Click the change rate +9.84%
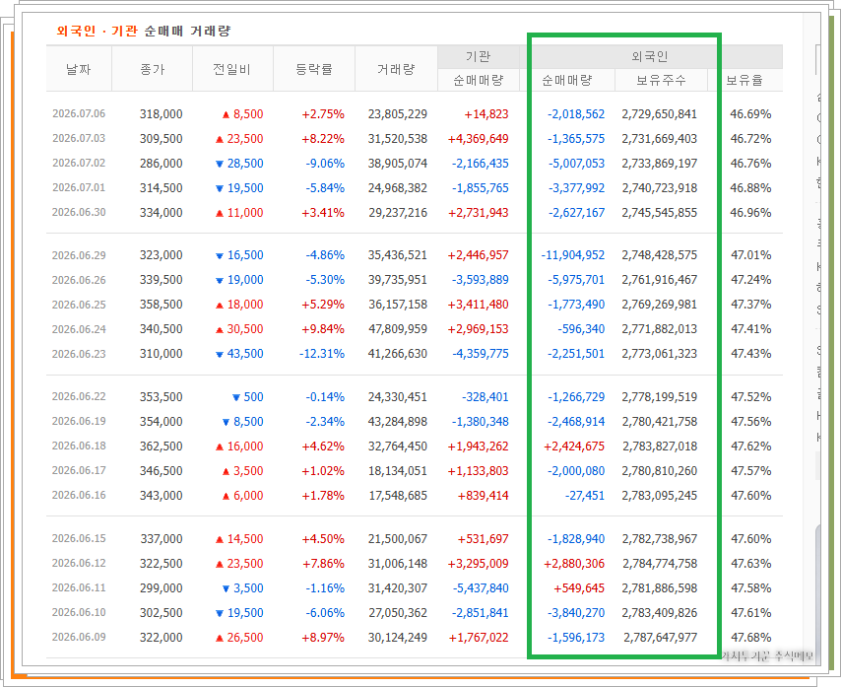The image size is (841, 687). point(323,329)
